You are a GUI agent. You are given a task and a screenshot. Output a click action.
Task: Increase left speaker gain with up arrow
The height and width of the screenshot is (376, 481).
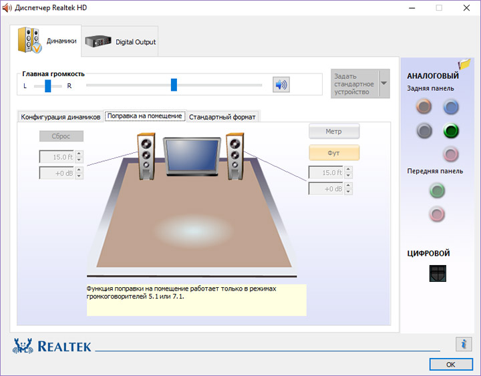(x=79, y=170)
